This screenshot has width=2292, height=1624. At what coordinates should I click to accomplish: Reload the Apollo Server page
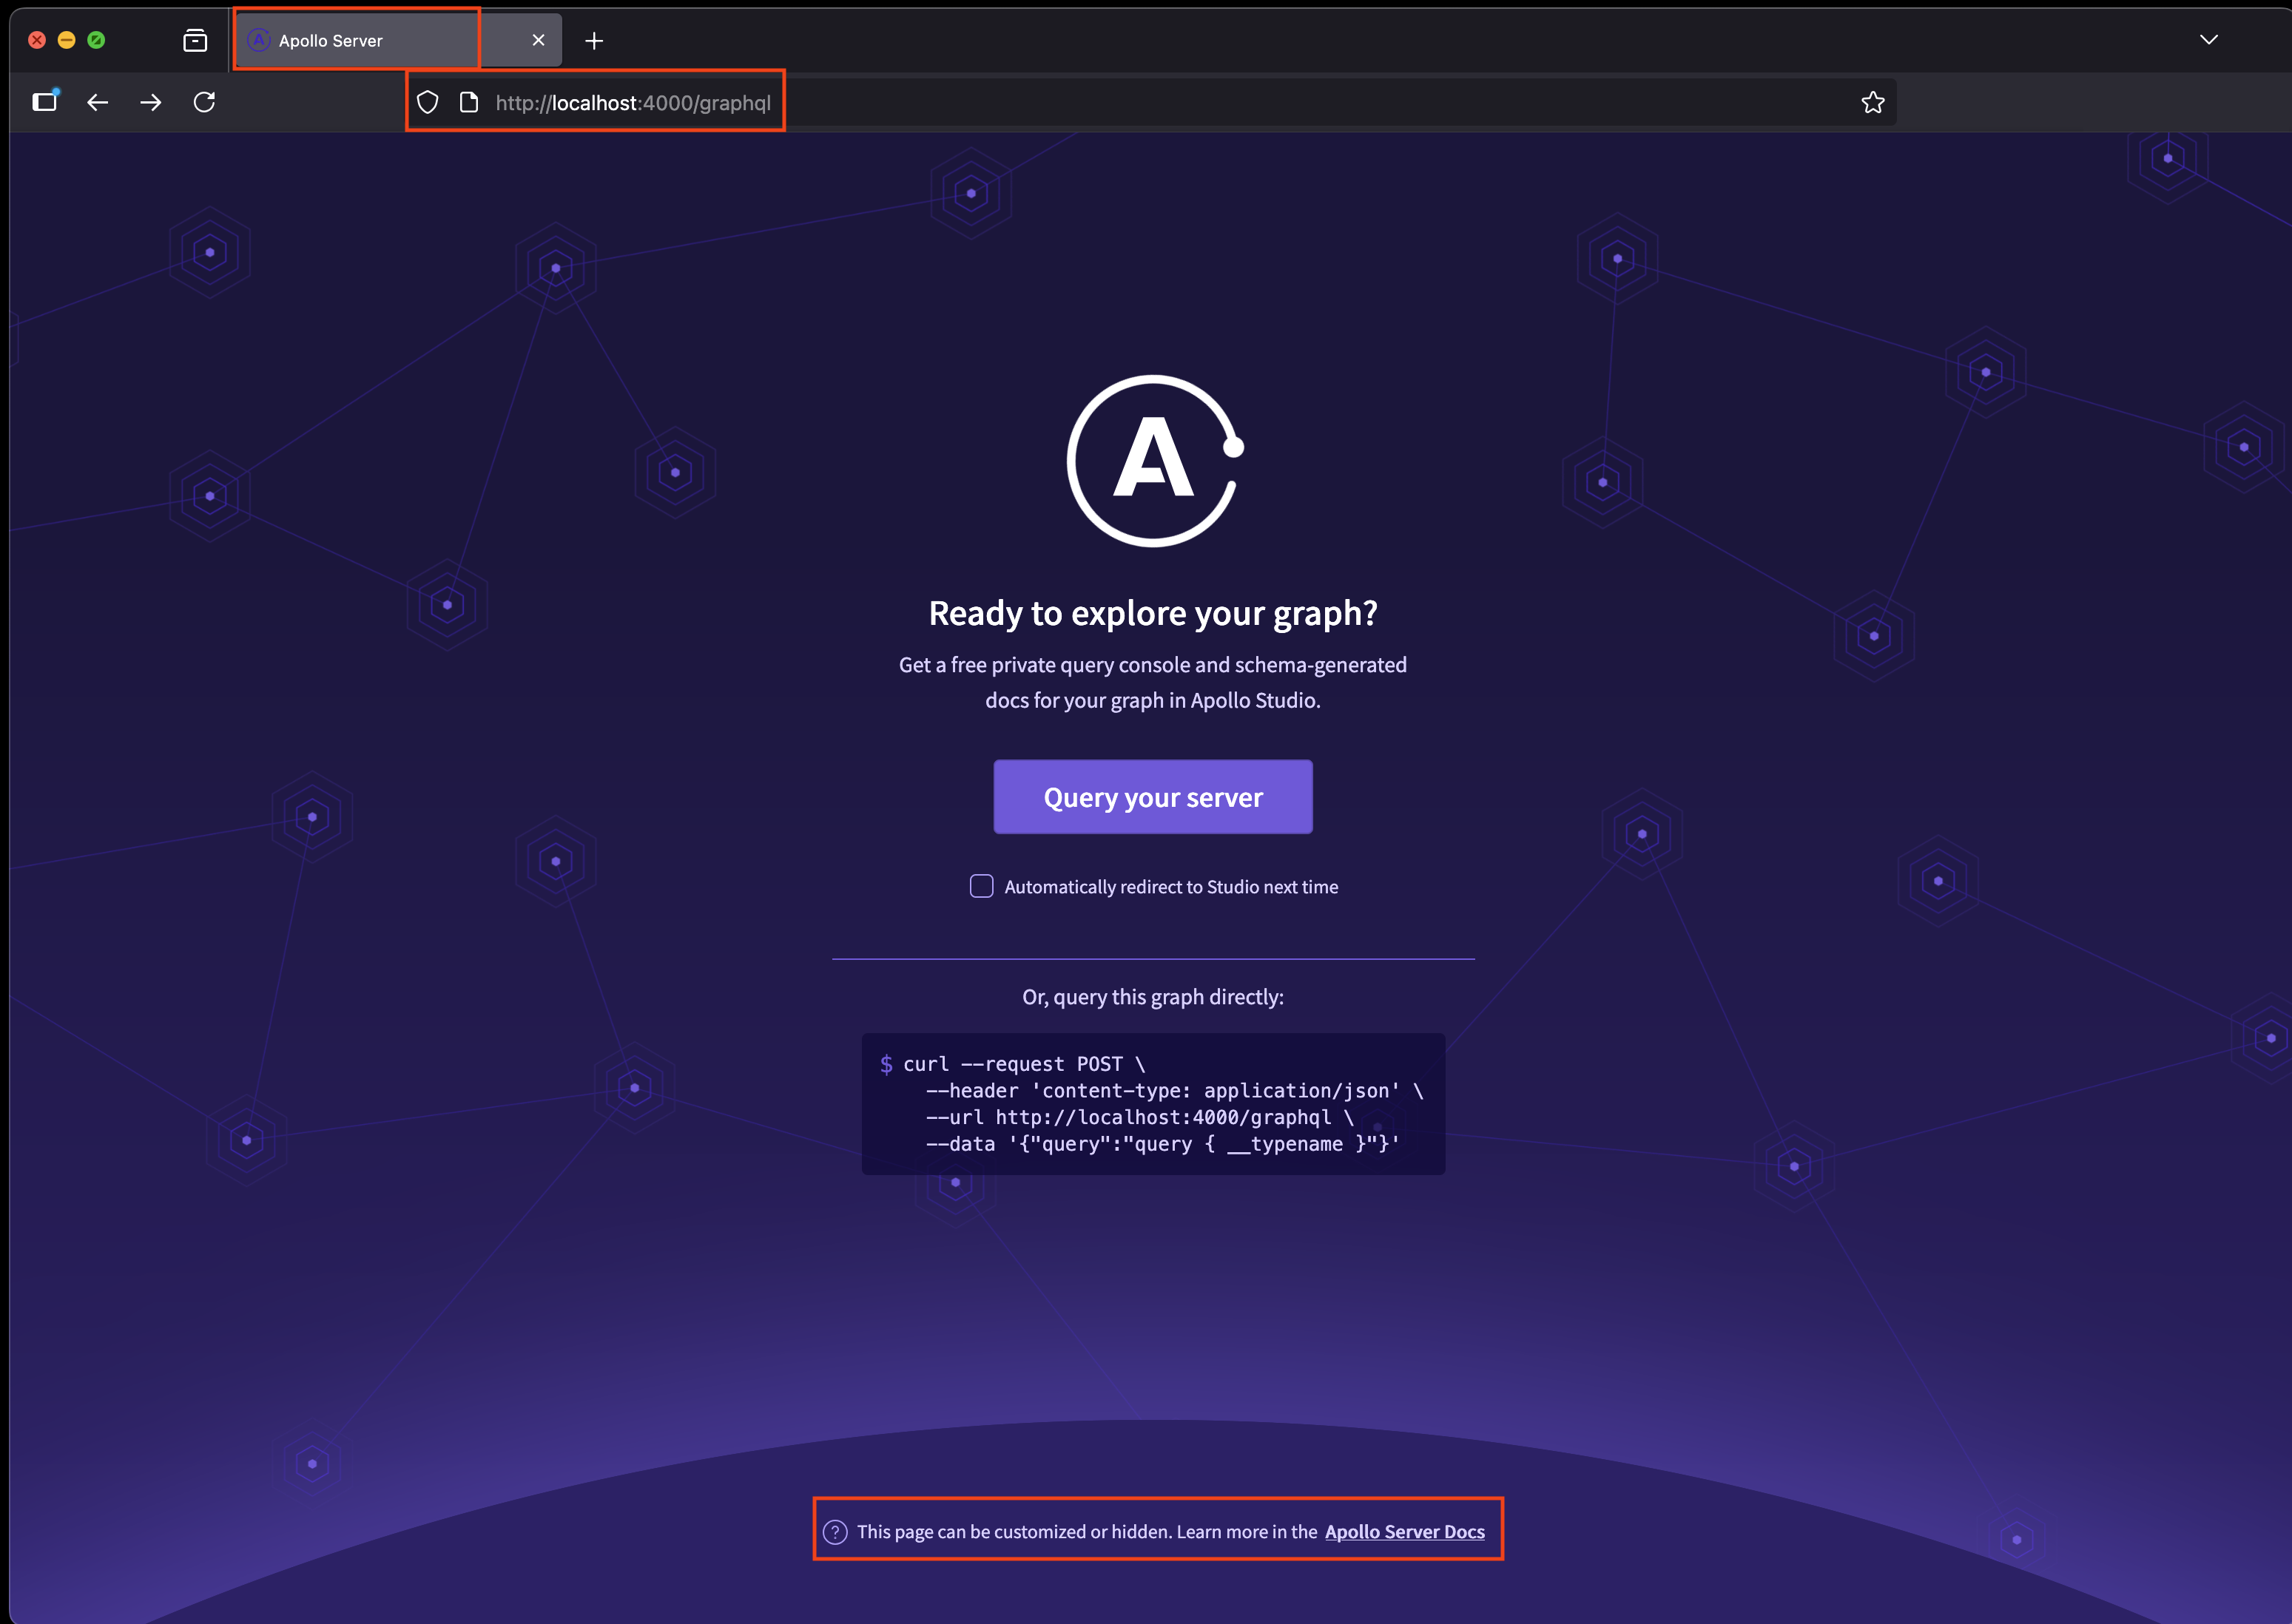[204, 102]
